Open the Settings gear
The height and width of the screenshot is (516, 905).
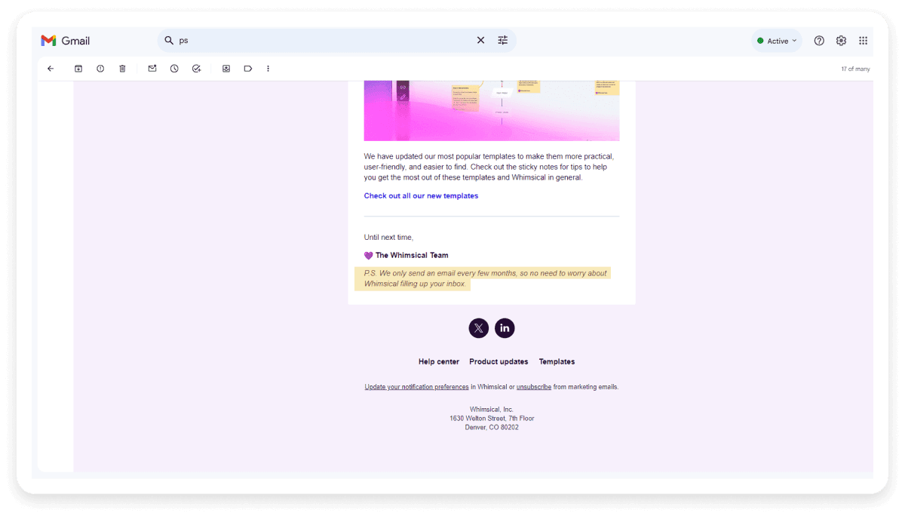(x=841, y=41)
